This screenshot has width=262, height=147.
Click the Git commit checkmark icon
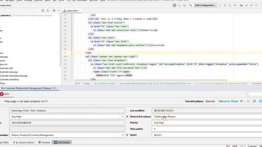click(251, 5)
